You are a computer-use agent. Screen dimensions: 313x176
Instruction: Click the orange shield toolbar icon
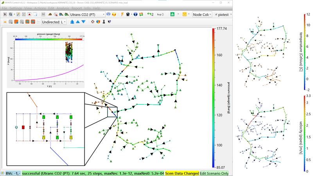click(114, 14)
